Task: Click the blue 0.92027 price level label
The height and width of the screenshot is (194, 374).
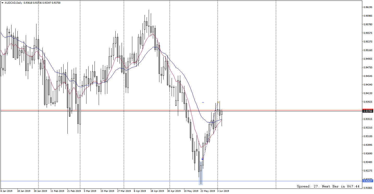Action: (368, 181)
